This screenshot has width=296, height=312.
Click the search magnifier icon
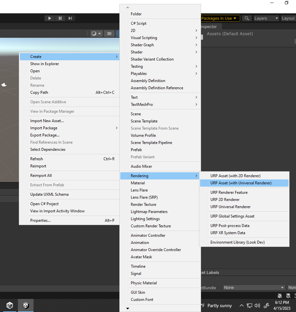pyautogui.click(x=247, y=18)
